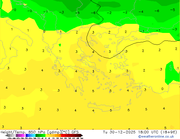Click the dark right arrow of color scale
Image resolution: width=180 pixels, height=139 pixels.
click(x=81, y=136)
